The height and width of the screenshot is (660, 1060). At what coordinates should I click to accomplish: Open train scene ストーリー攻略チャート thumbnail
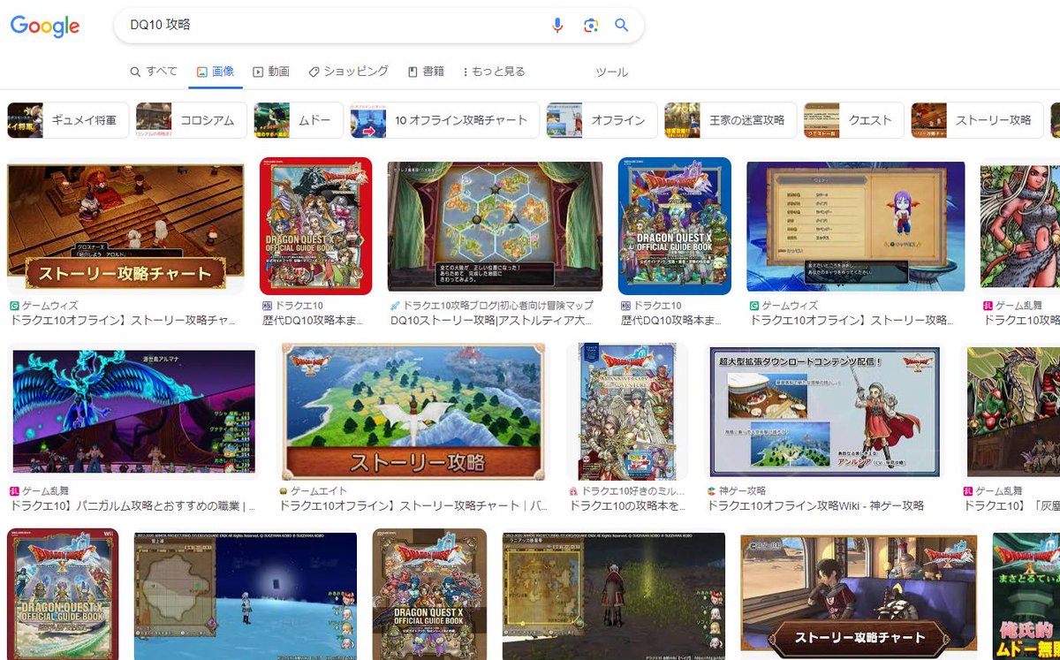tap(859, 594)
